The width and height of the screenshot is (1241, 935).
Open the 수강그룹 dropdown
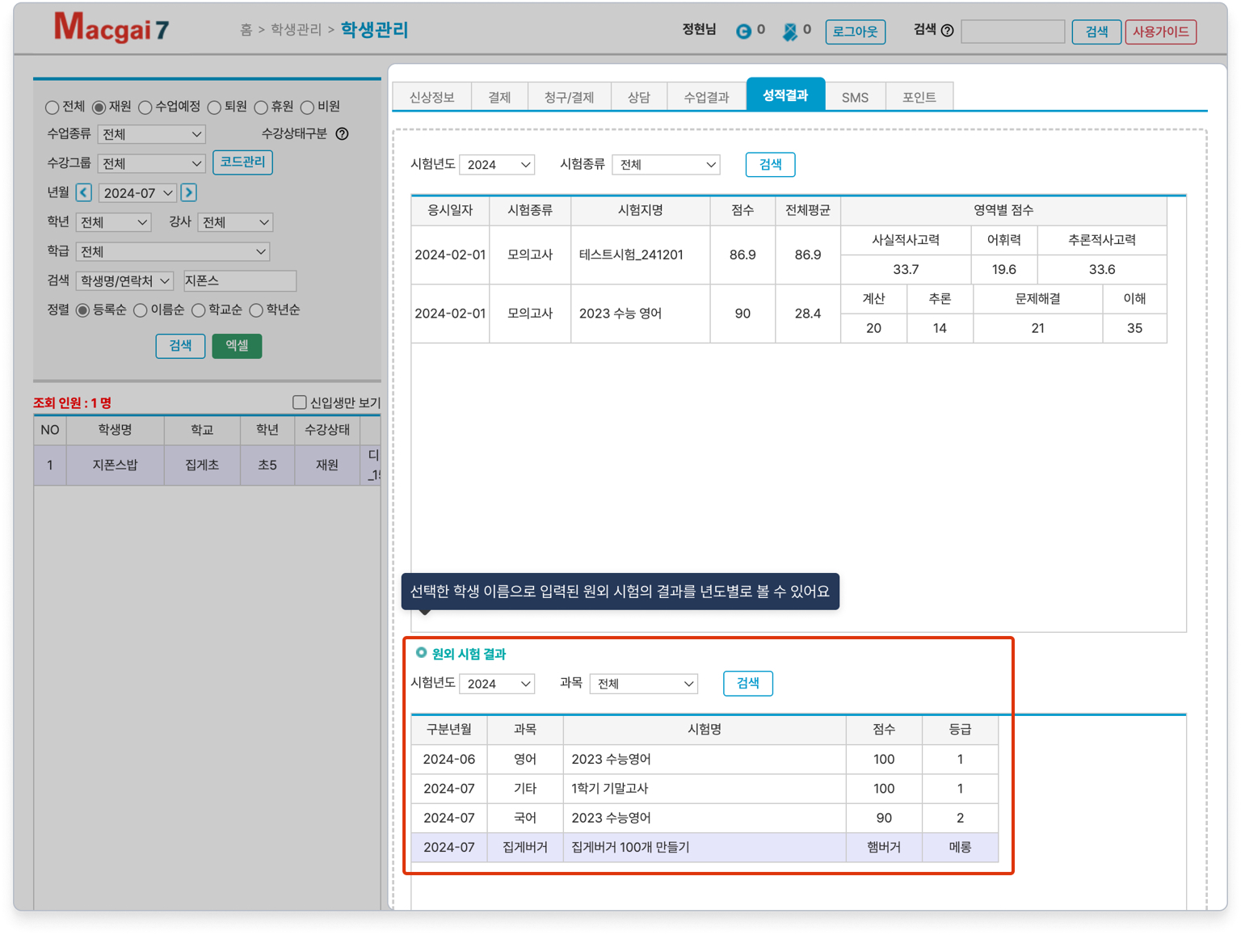pyautogui.click(x=152, y=163)
